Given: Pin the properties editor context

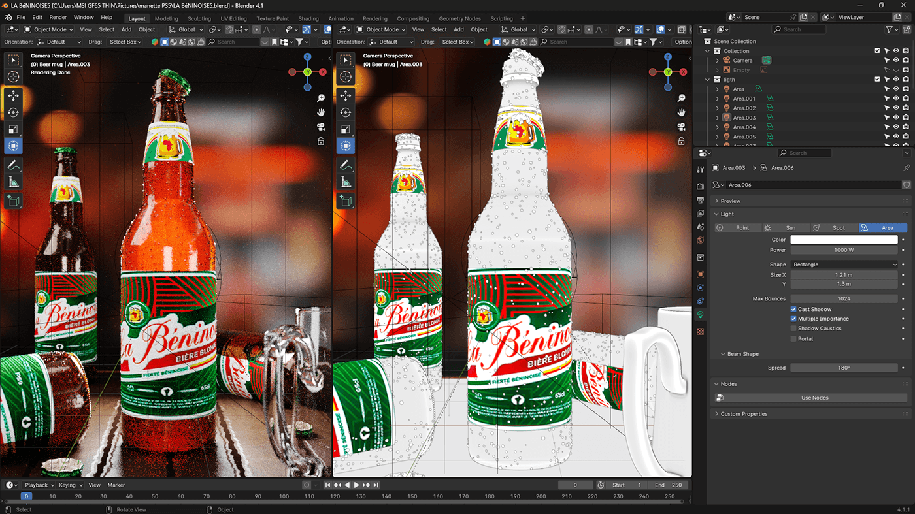Looking at the screenshot, I should pos(907,168).
